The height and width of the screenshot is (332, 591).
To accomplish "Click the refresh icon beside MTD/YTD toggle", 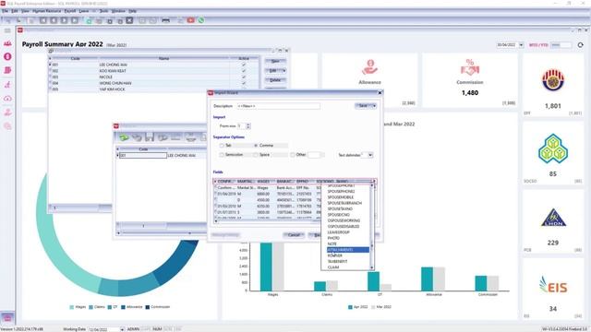I will click(x=581, y=45).
